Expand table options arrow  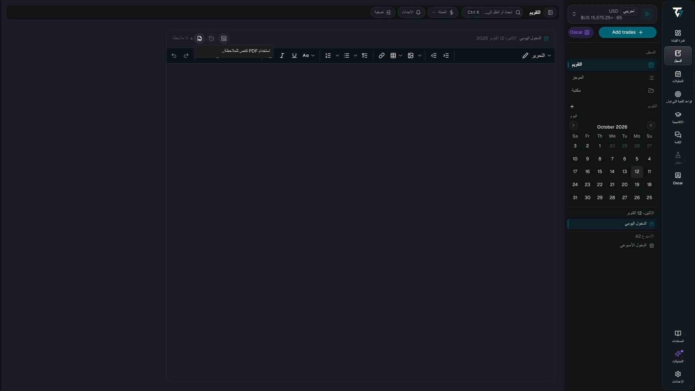[x=400, y=56]
